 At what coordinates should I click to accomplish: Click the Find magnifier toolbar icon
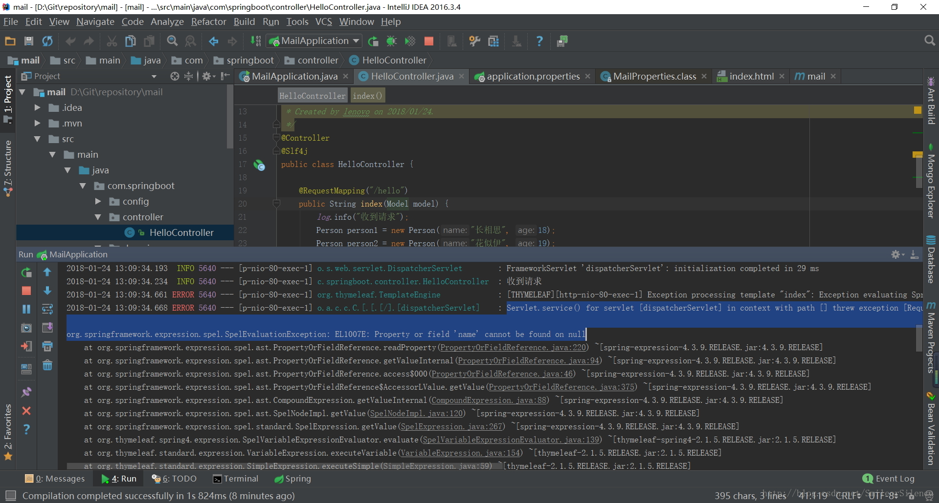point(172,41)
